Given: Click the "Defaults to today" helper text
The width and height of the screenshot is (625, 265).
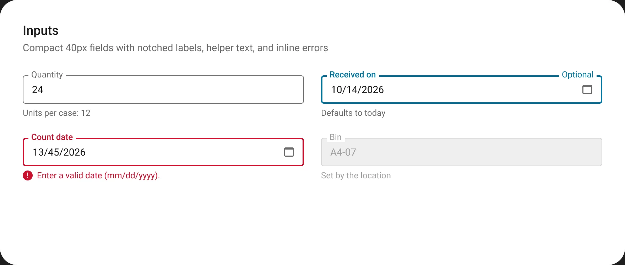Looking at the screenshot, I should tap(353, 113).
